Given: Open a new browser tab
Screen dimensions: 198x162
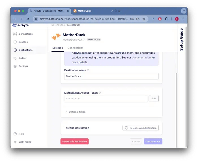Looking at the screenshot, I should [x=119, y=11].
